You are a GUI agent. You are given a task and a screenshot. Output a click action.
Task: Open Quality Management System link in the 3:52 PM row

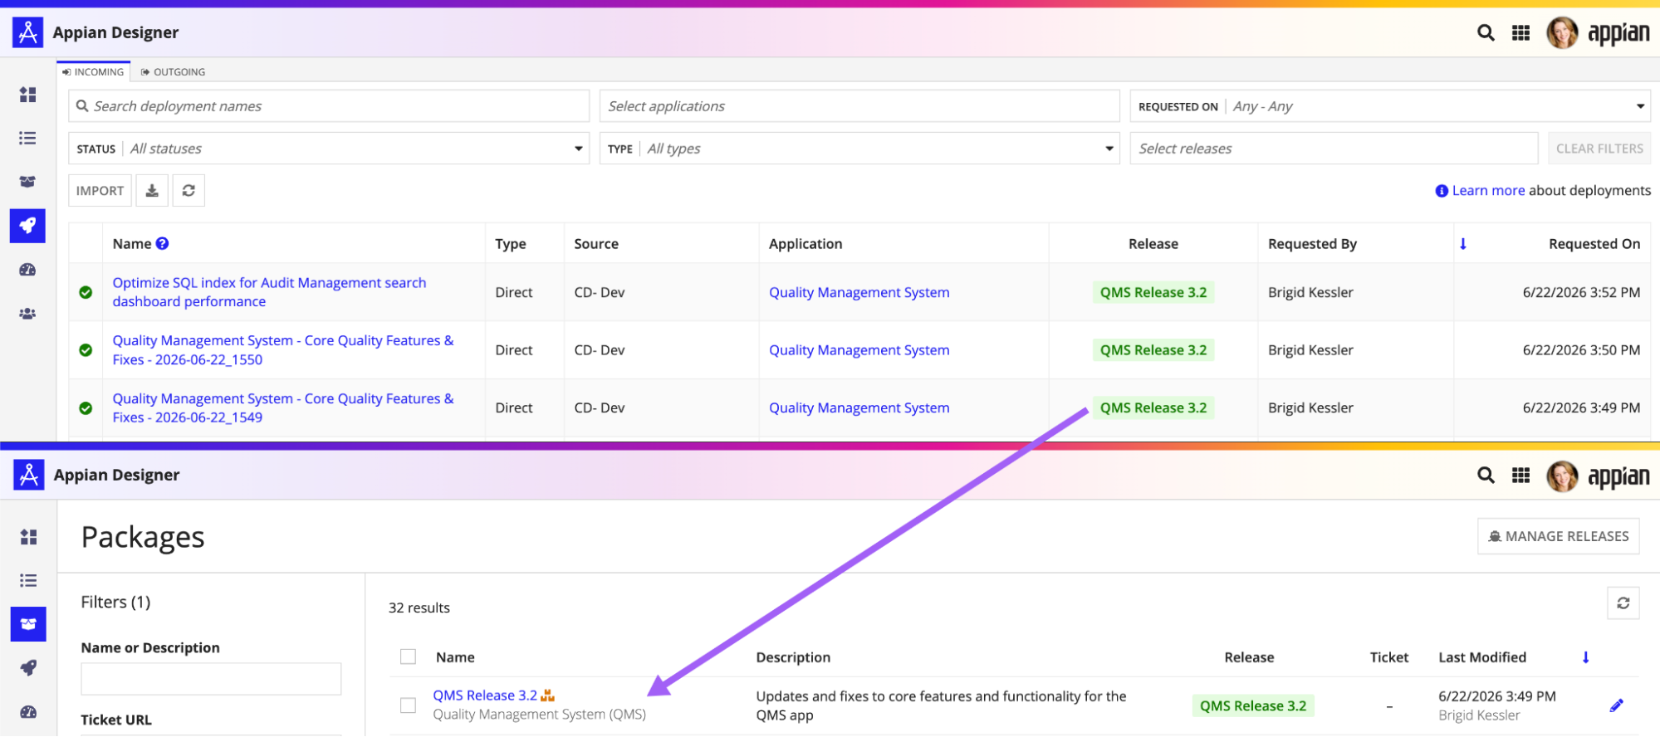click(x=859, y=292)
